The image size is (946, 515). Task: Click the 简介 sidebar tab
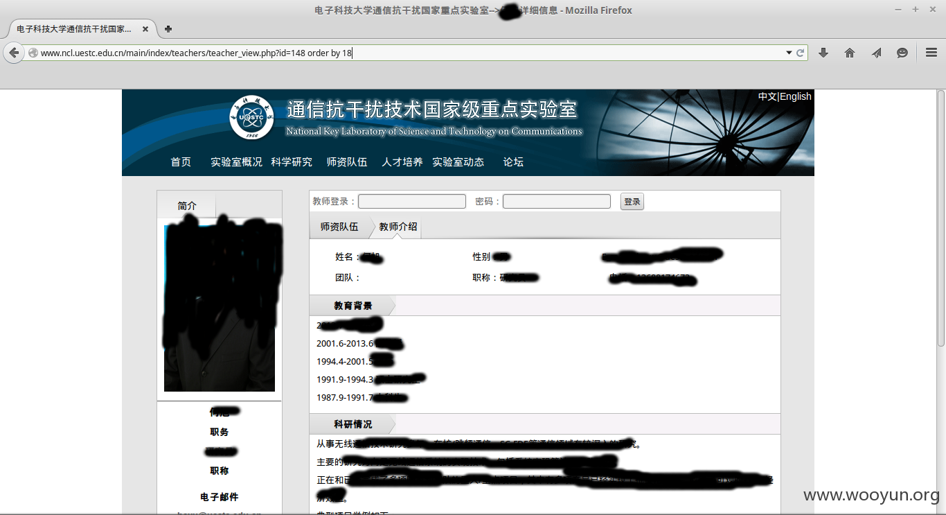point(187,206)
